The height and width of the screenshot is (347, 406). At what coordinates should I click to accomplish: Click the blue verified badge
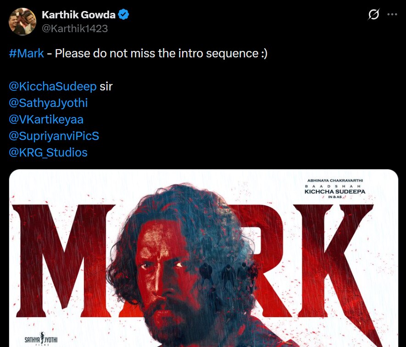123,15
